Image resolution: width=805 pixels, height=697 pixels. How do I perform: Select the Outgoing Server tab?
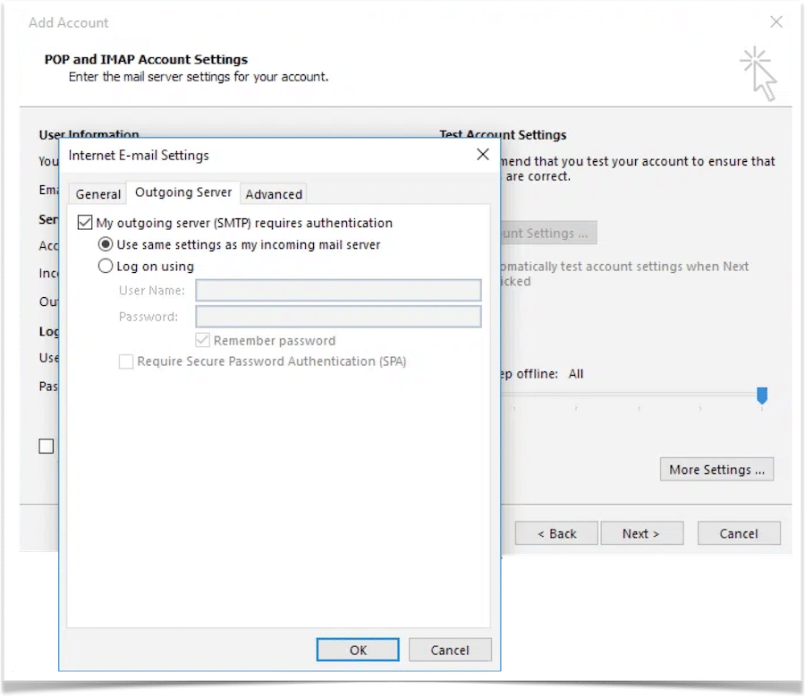click(183, 192)
